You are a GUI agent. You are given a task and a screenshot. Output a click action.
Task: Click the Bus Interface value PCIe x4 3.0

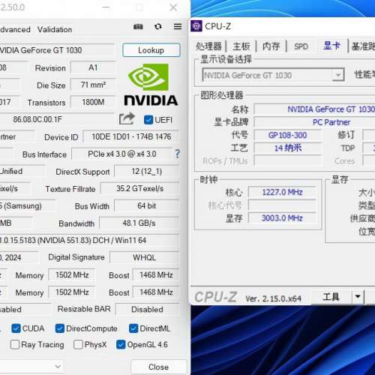(122, 154)
